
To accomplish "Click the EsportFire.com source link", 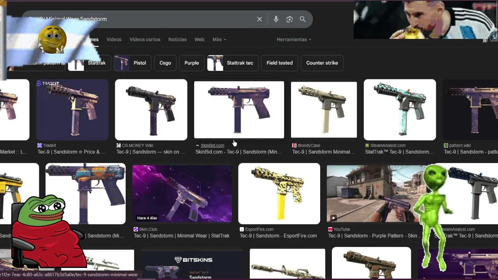I will 260,229.
